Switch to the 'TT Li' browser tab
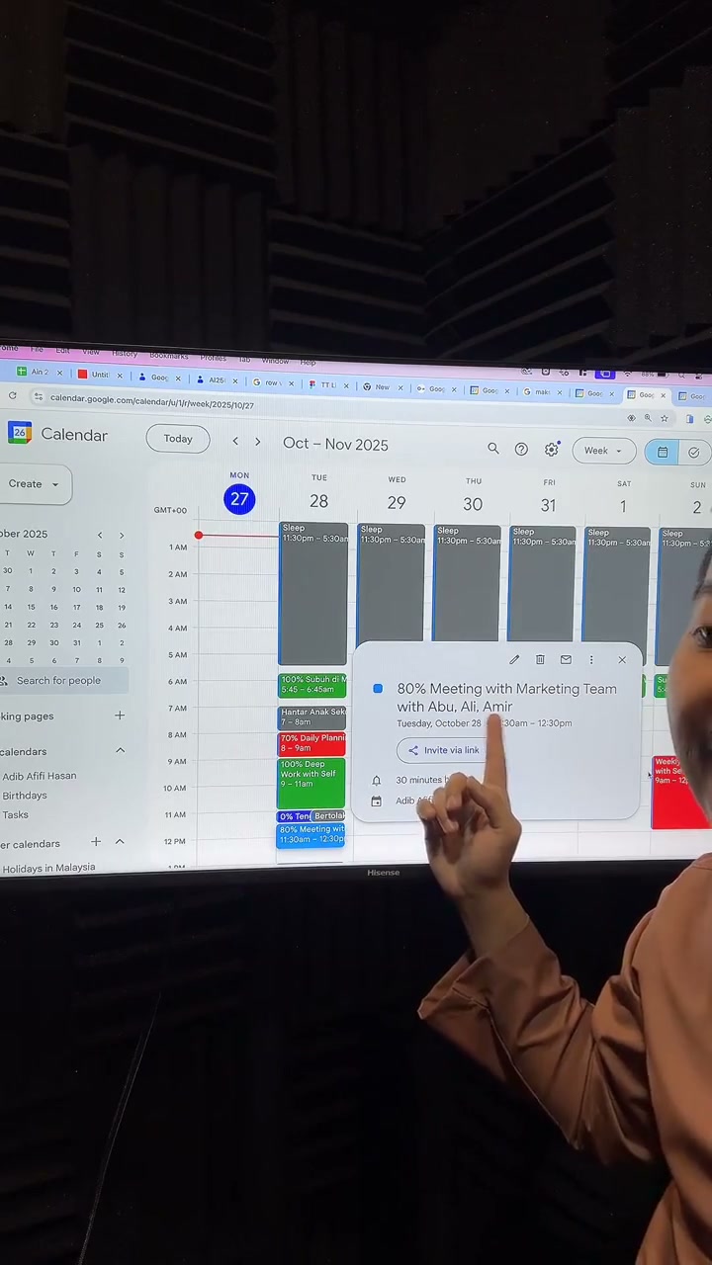 pyautogui.click(x=326, y=384)
